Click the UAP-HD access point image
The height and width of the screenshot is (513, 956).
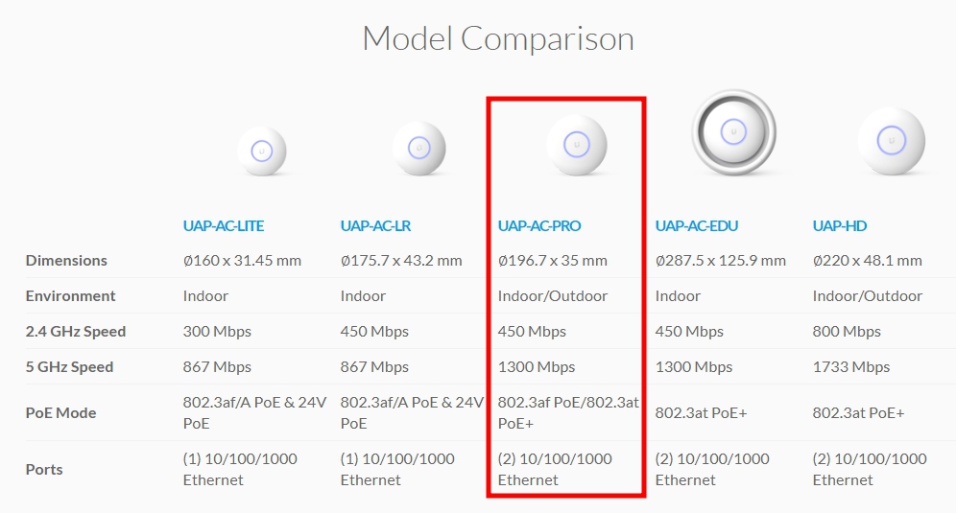(892, 141)
